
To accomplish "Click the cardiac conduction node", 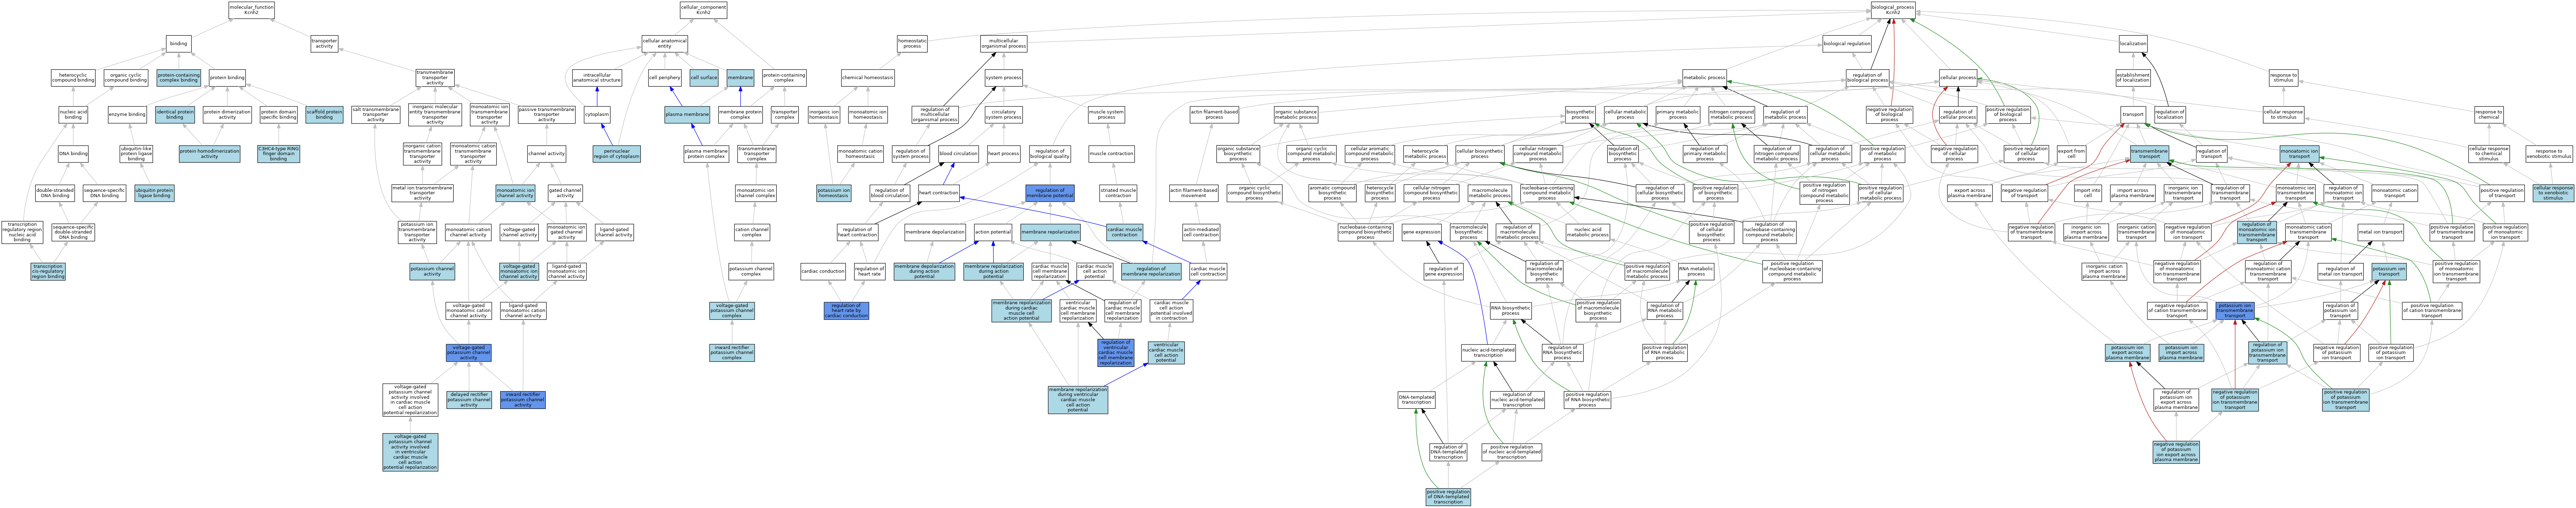I will pyautogui.click(x=823, y=271).
